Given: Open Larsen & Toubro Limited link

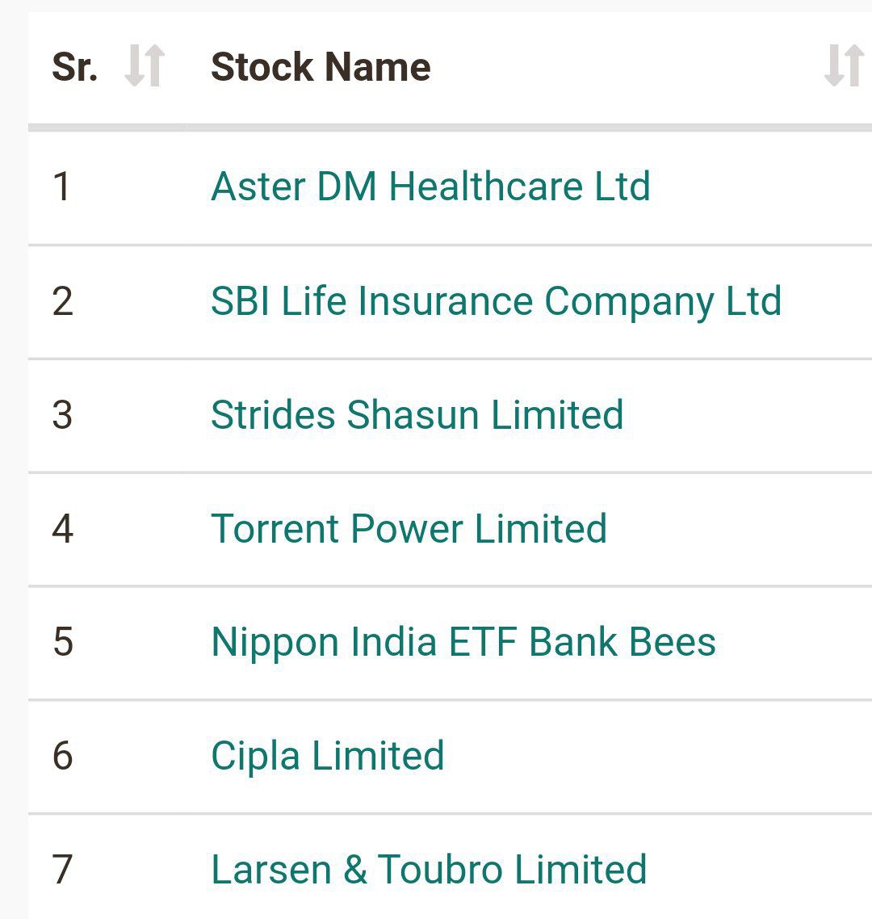Looking at the screenshot, I should (429, 870).
